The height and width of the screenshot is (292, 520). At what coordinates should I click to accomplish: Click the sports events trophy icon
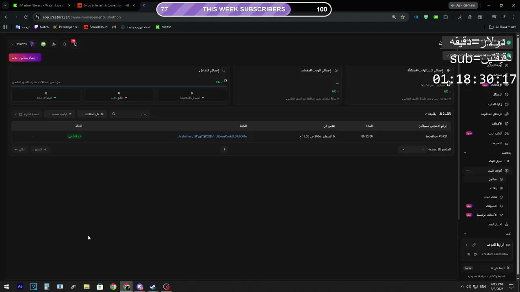coord(501,215)
